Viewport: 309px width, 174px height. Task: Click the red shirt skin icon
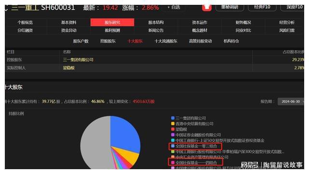[207, 8]
